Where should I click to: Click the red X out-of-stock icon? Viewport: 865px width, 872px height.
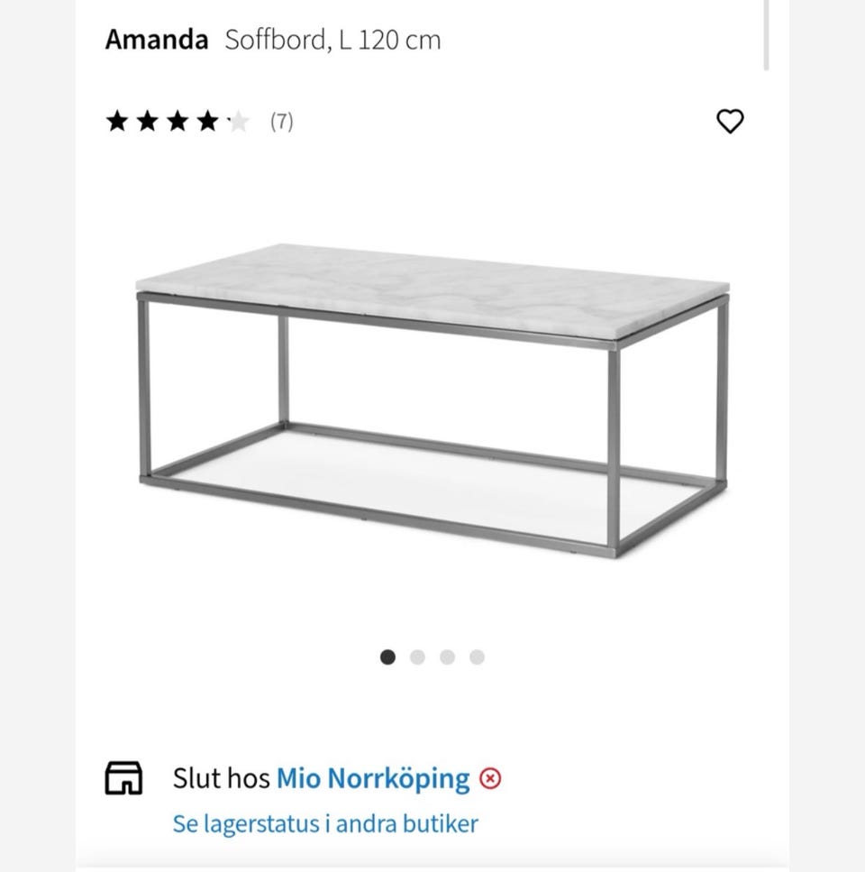[490, 778]
